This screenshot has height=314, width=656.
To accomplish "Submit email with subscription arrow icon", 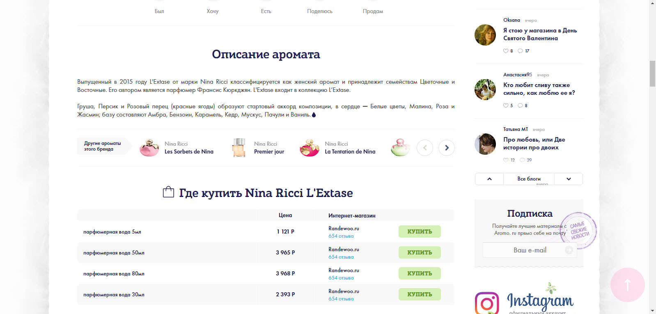I will click(x=569, y=250).
